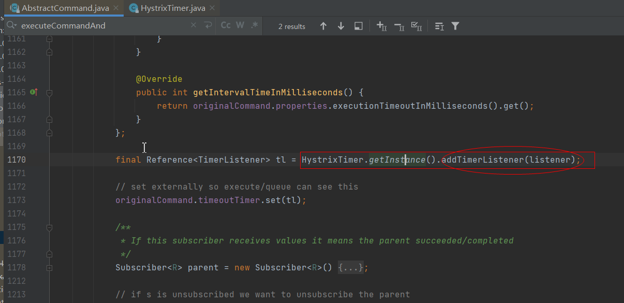Click comment fold end at line 1177
624x303 pixels.
[49, 254]
